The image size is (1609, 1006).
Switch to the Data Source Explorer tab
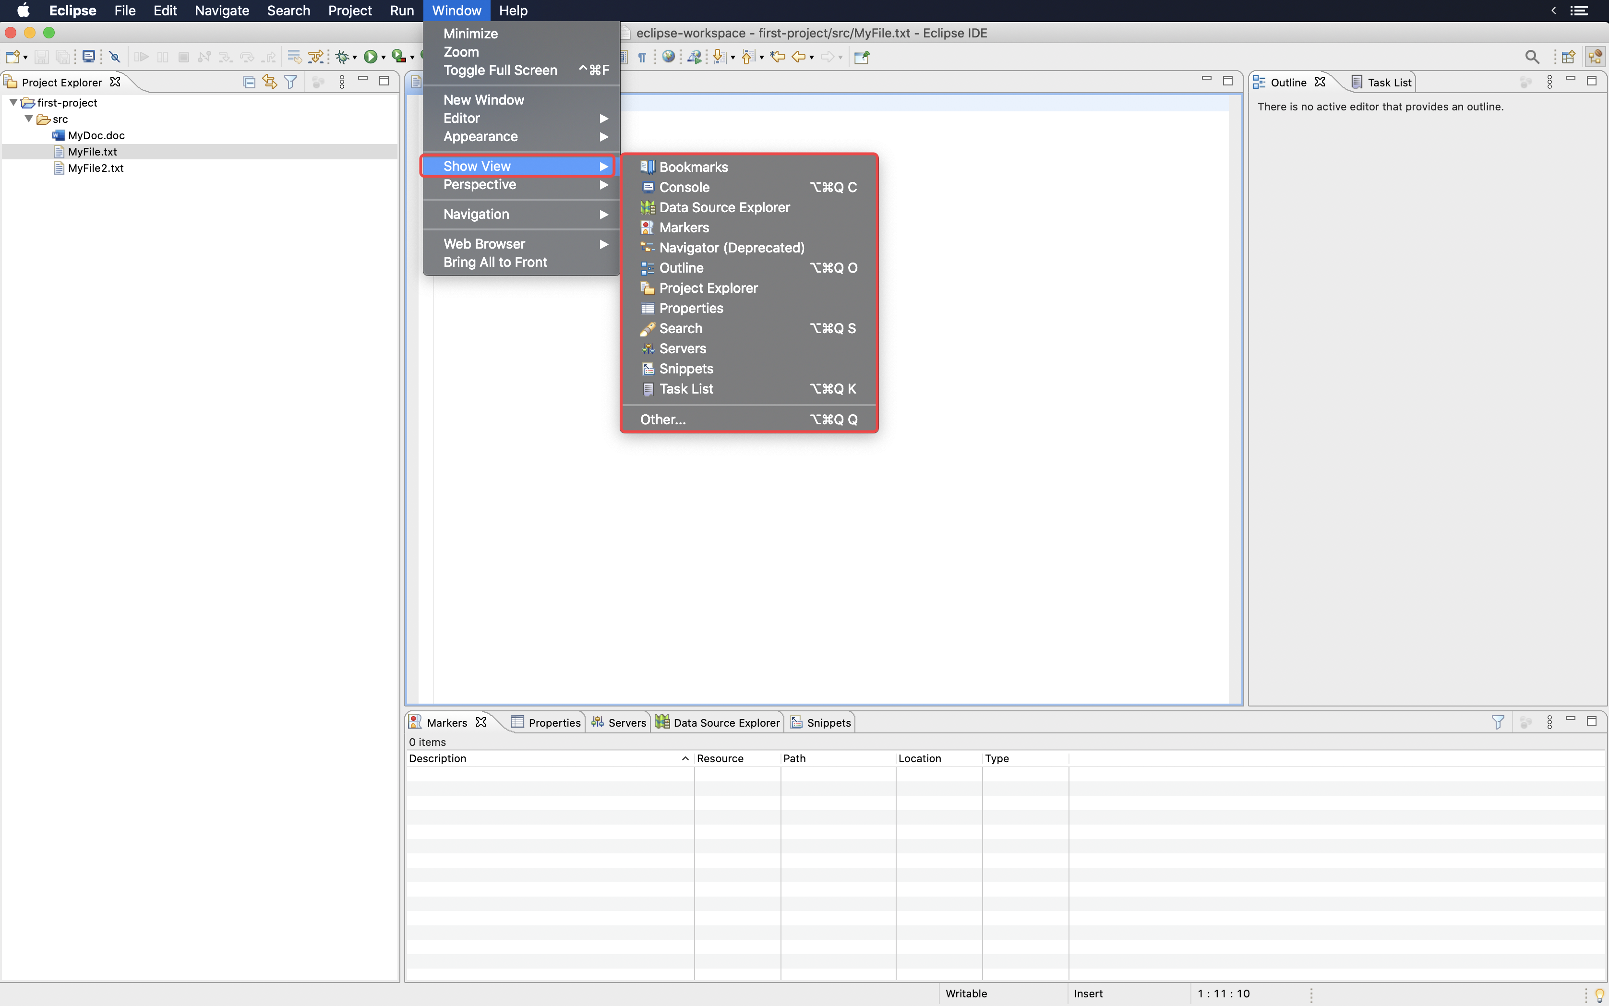[717, 722]
